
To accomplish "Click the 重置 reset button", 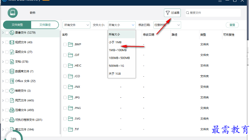I will pos(232,25).
